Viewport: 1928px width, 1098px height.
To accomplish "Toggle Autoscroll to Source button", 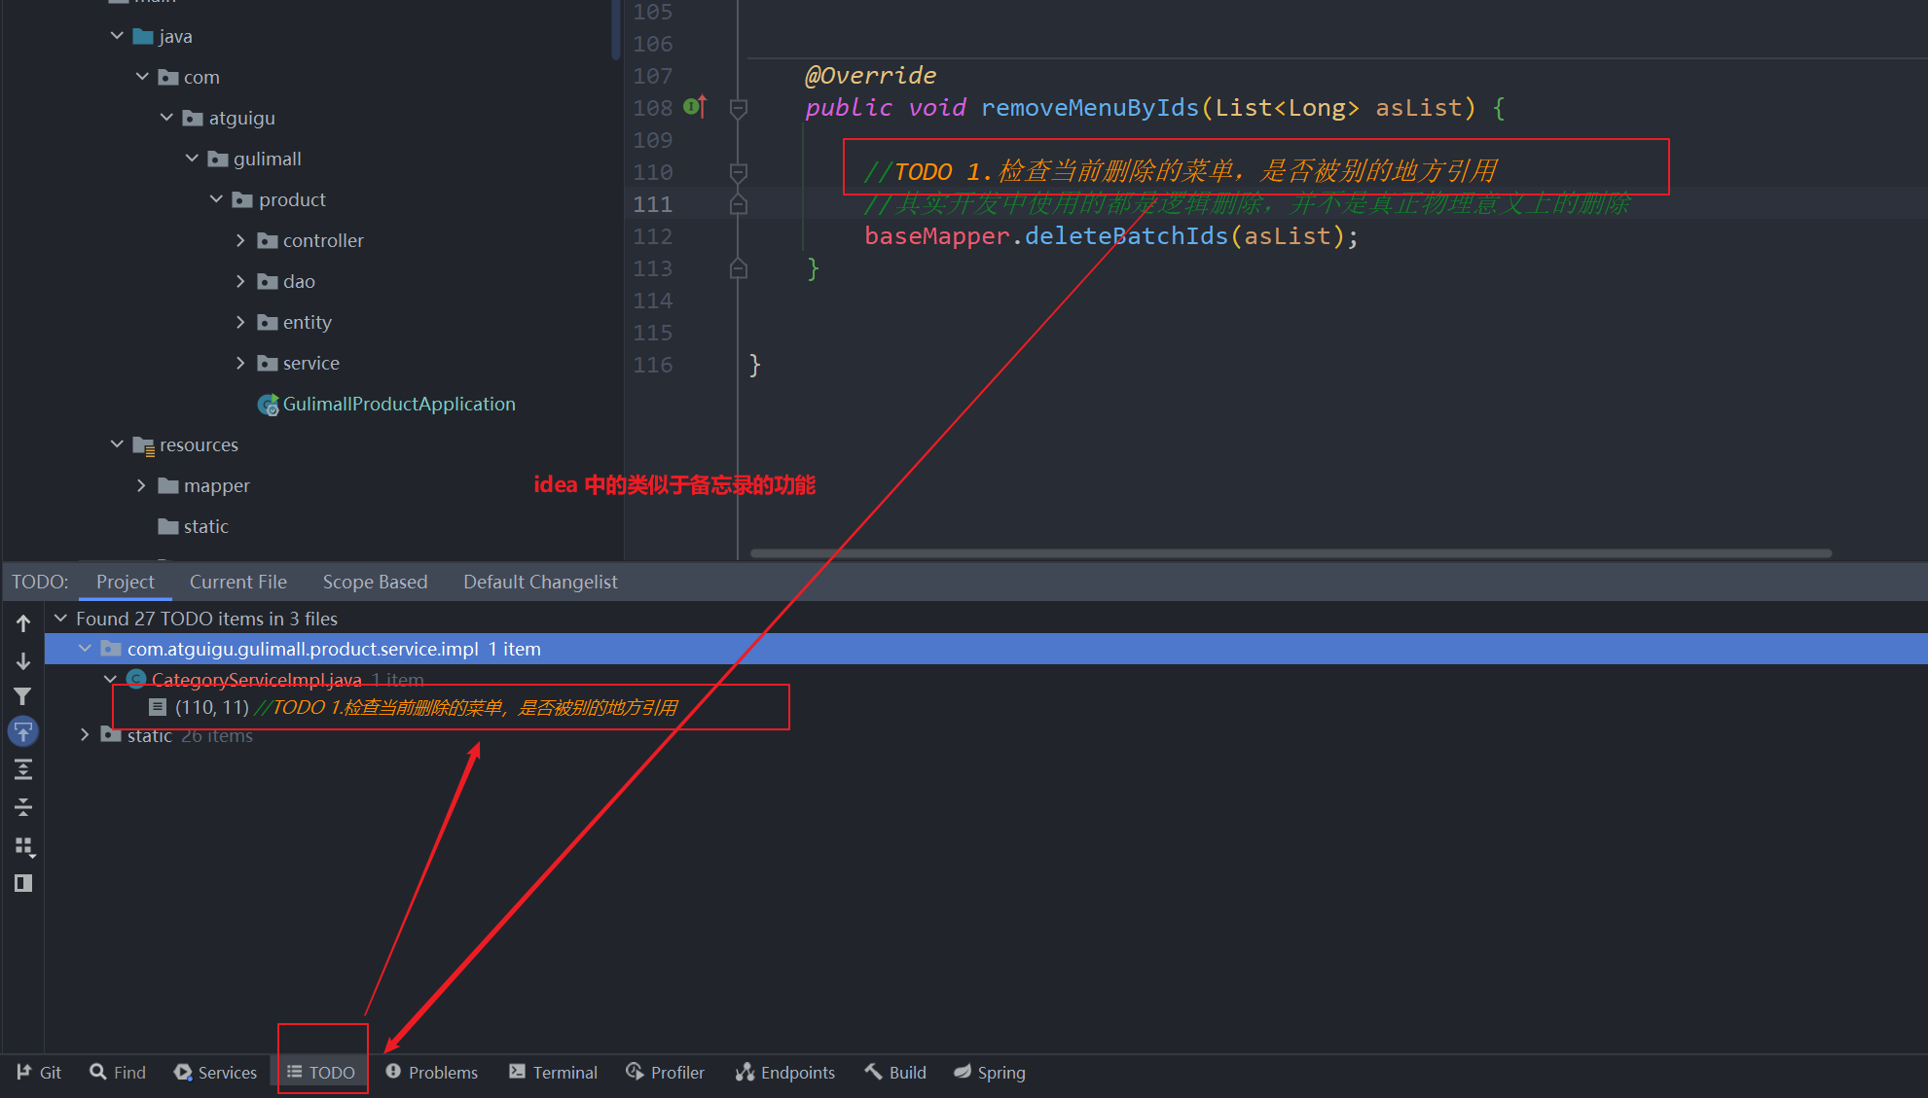I will tap(23, 731).
